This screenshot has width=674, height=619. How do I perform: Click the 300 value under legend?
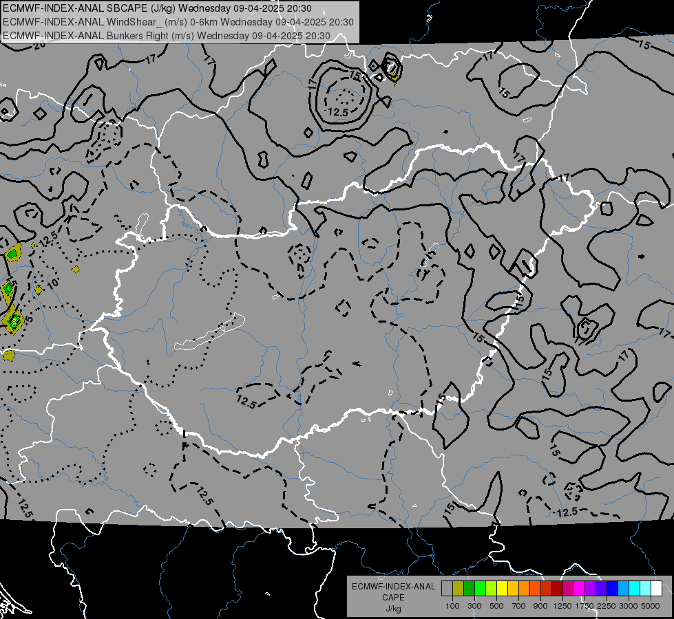point(474,606)
